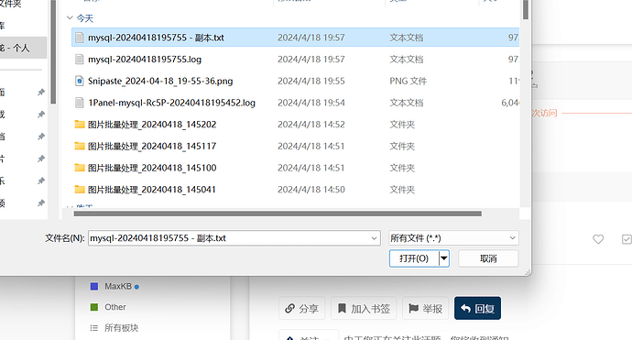Click the horizontal scrollbar of file list
The height and width of the screenshot is (340, 632).
278,214
